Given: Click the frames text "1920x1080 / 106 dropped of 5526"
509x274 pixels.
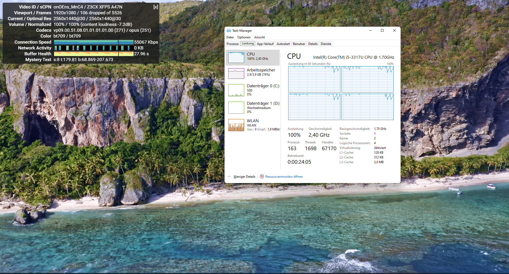Looking at the screenshot, I should click(x=88, y=13).
